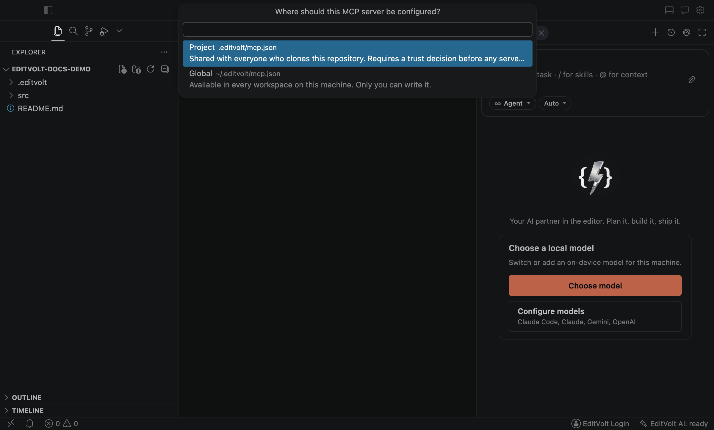Select Global ~/.editvolt/mcp.json option
This screenshot has height=430, width=714.
(357, 79)
